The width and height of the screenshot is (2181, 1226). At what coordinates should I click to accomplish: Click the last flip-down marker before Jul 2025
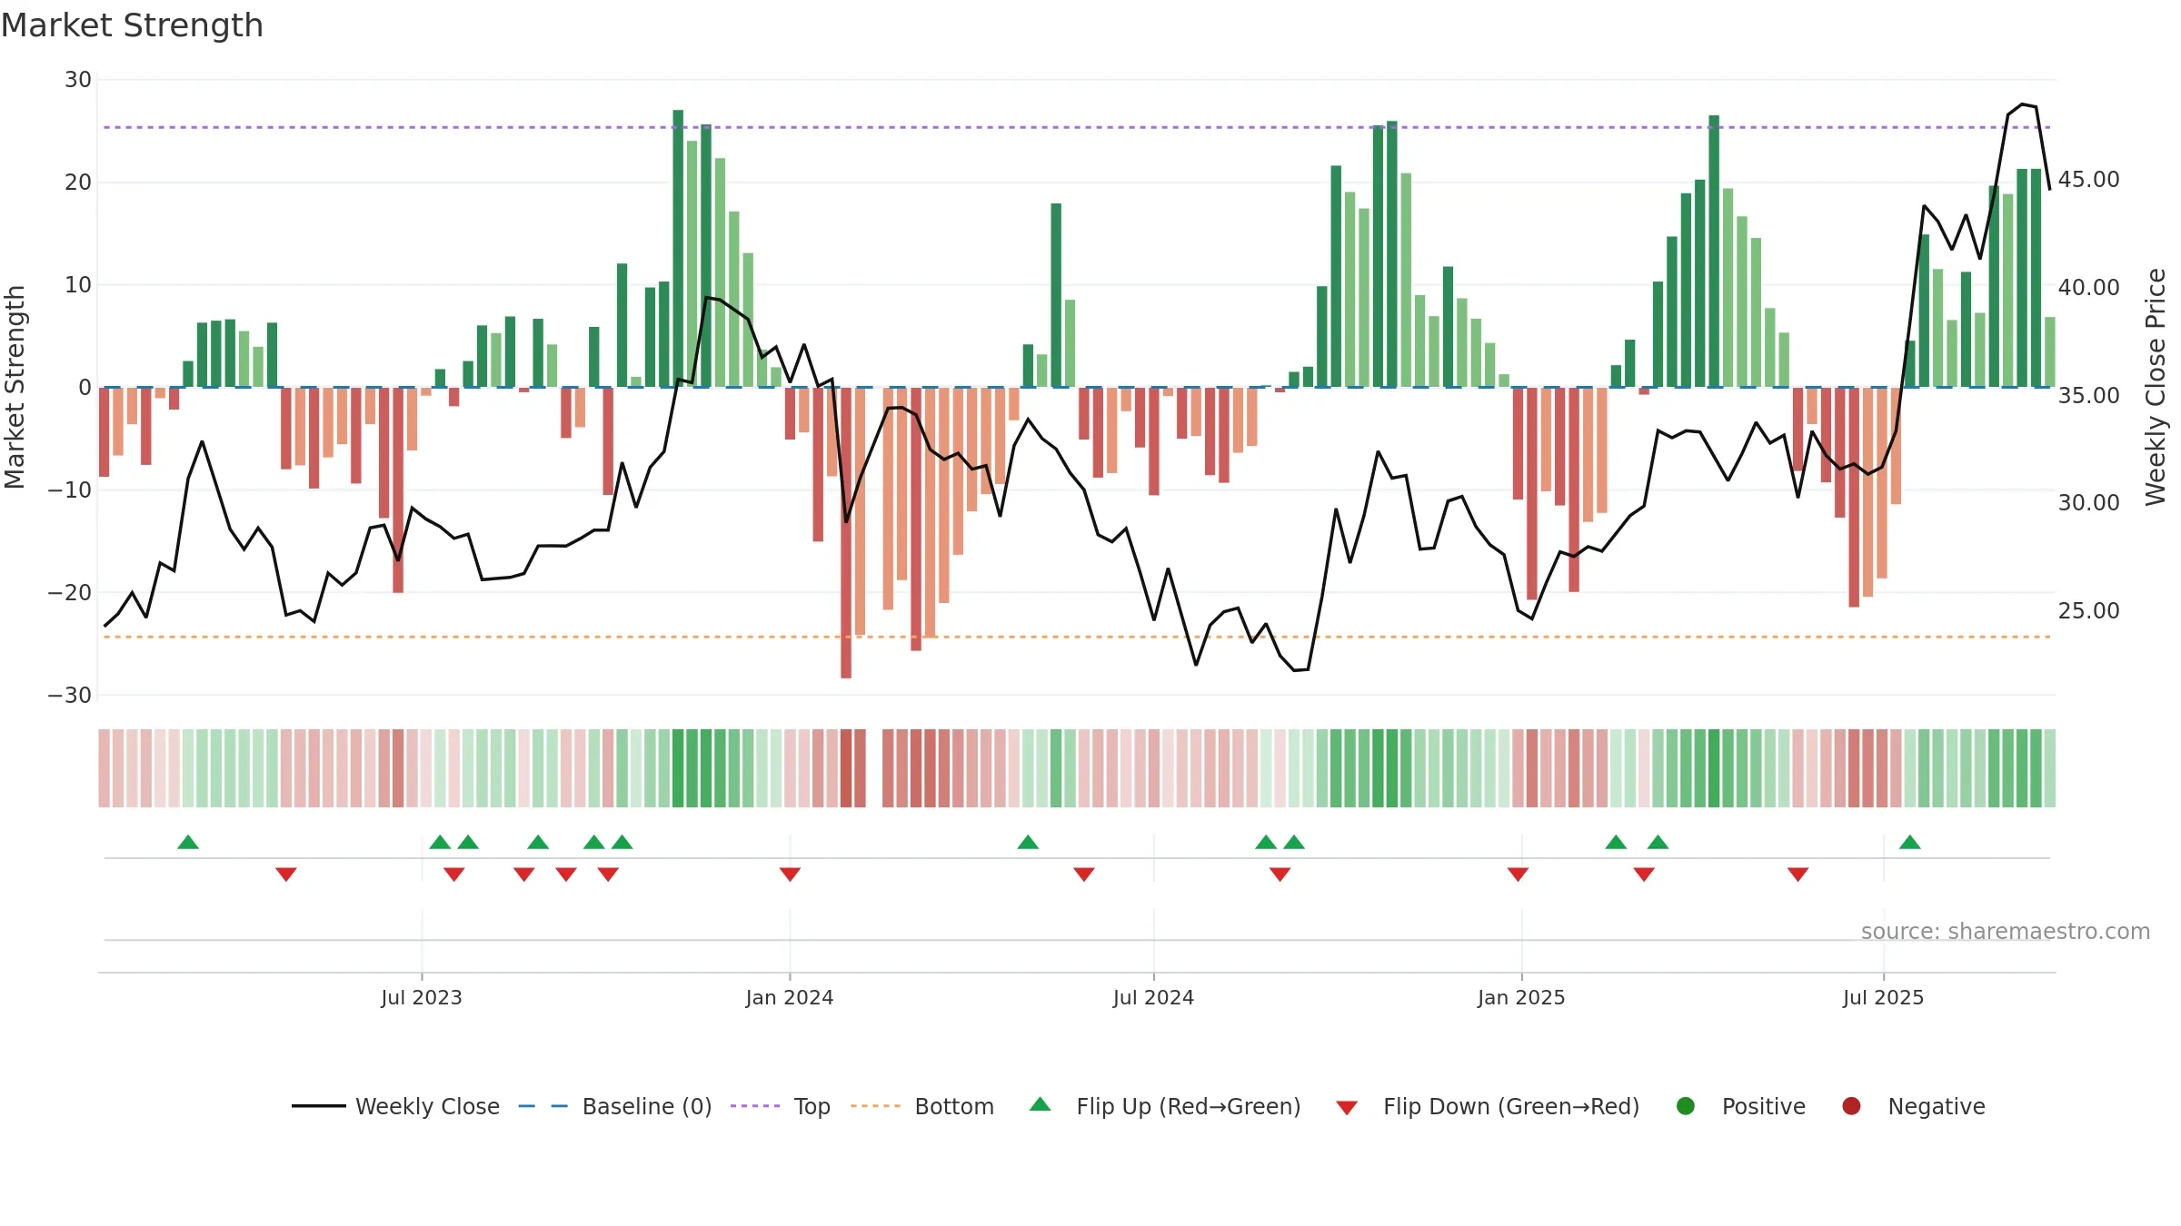tap(1798, 875)
